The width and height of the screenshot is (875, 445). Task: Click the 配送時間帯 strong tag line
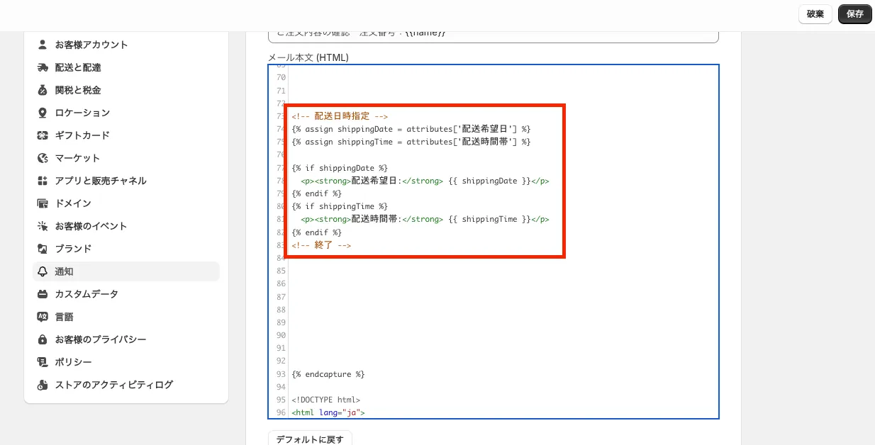point(425,219)
